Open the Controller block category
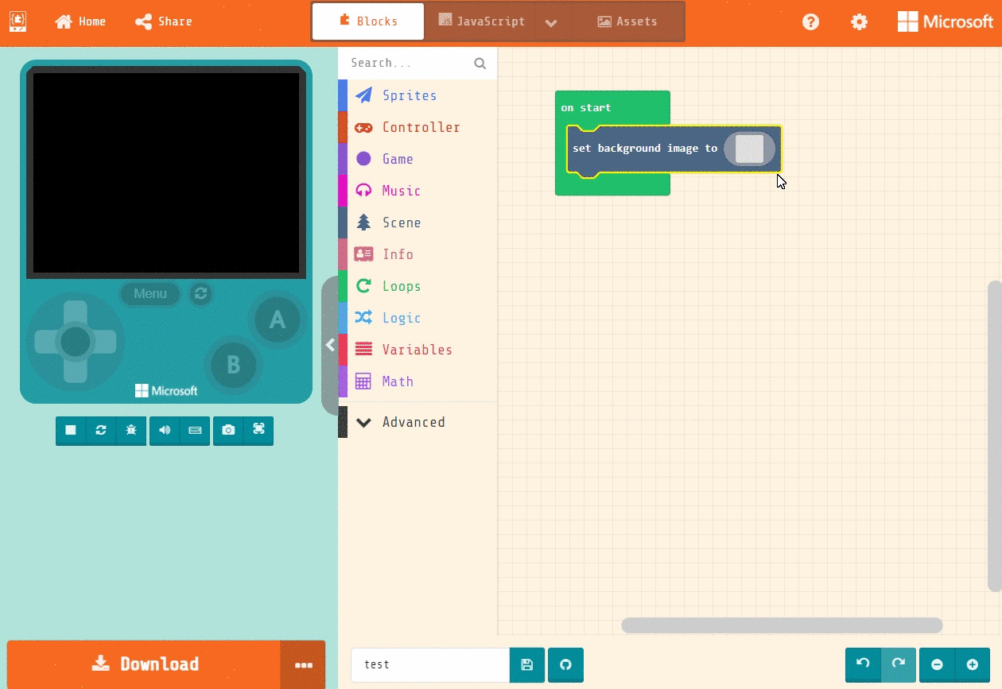 [417, 127]
